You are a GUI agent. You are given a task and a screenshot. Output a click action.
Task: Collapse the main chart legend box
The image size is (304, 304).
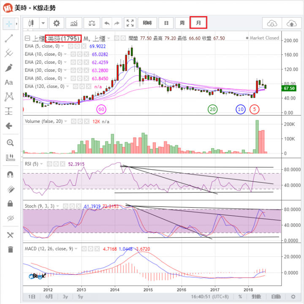[x=27, y=38]
